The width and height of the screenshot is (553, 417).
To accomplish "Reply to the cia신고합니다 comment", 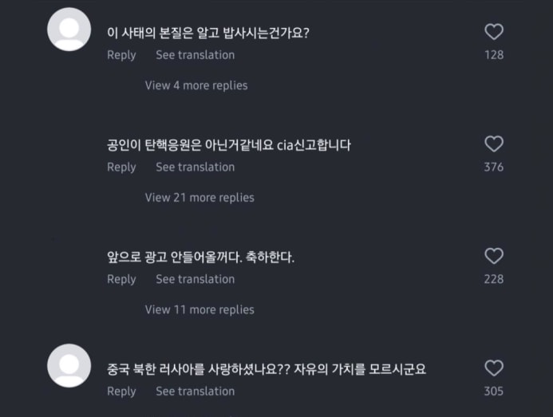I will click(121, 167).
